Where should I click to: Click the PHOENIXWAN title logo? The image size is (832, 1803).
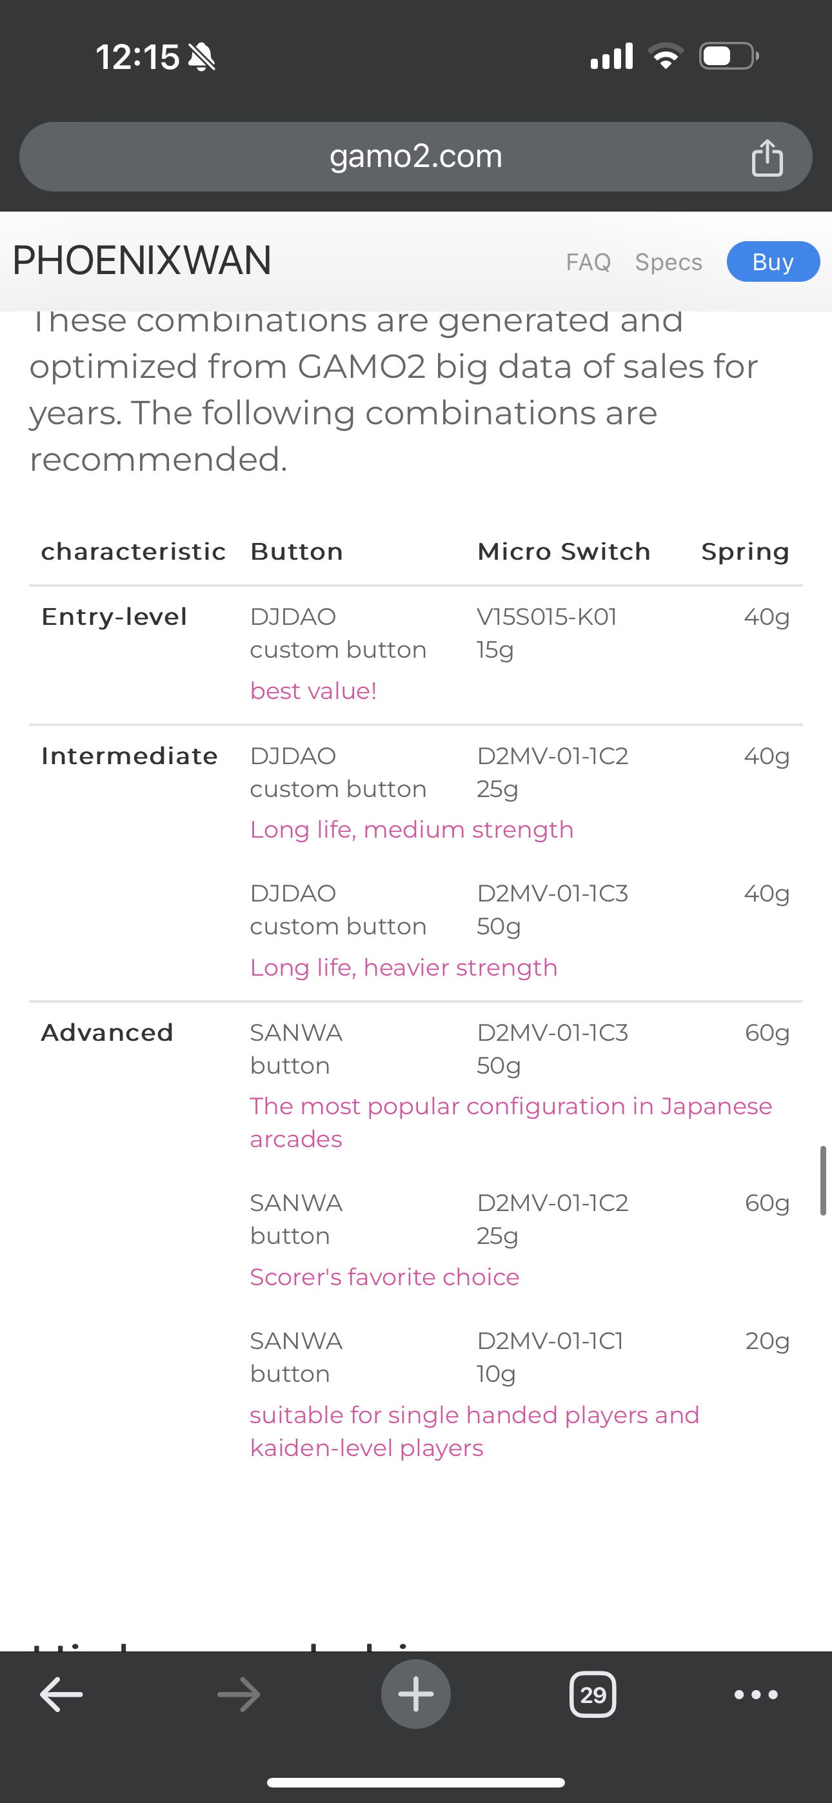click(142, 261)
